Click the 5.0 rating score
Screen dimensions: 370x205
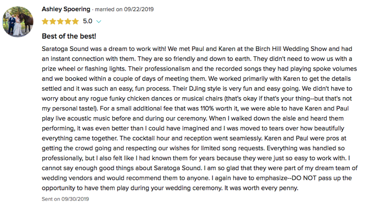88,21
